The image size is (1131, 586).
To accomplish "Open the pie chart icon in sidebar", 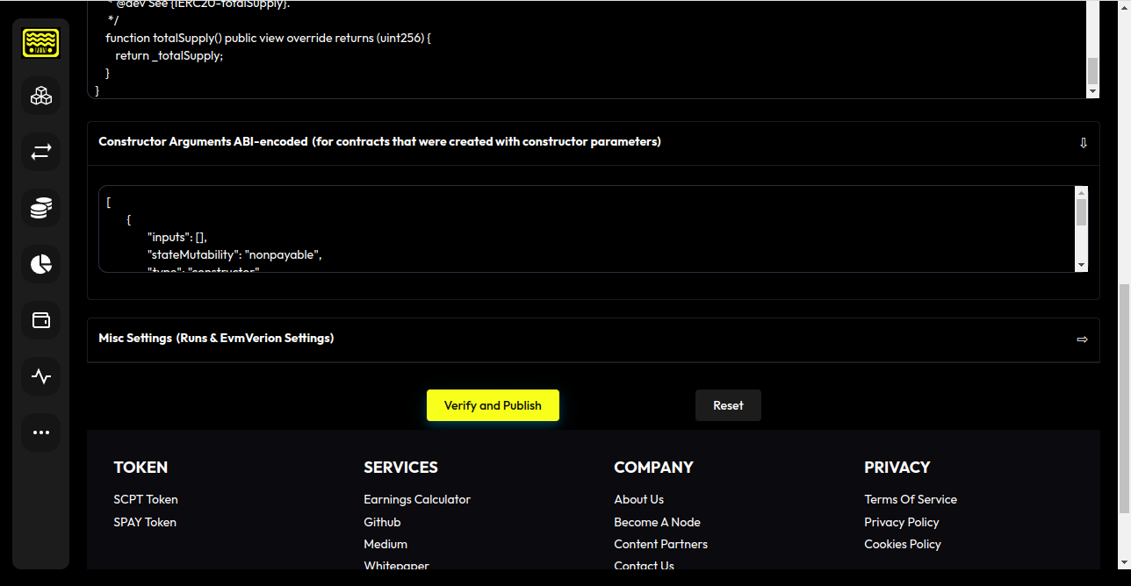I will coord(40,265).
